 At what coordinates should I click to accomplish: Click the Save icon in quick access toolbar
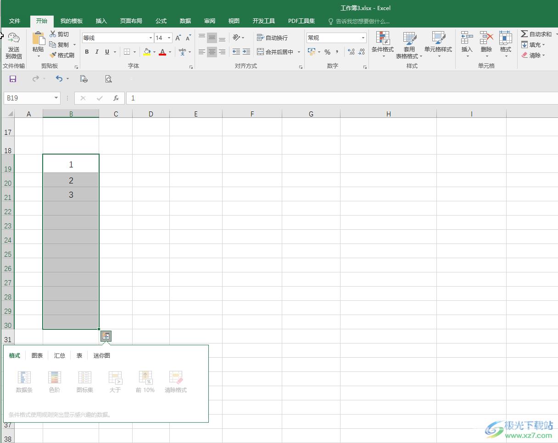tap(13, 79)
